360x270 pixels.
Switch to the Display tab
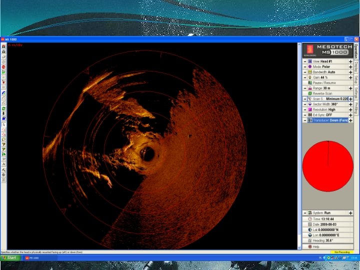coord(356,67)
